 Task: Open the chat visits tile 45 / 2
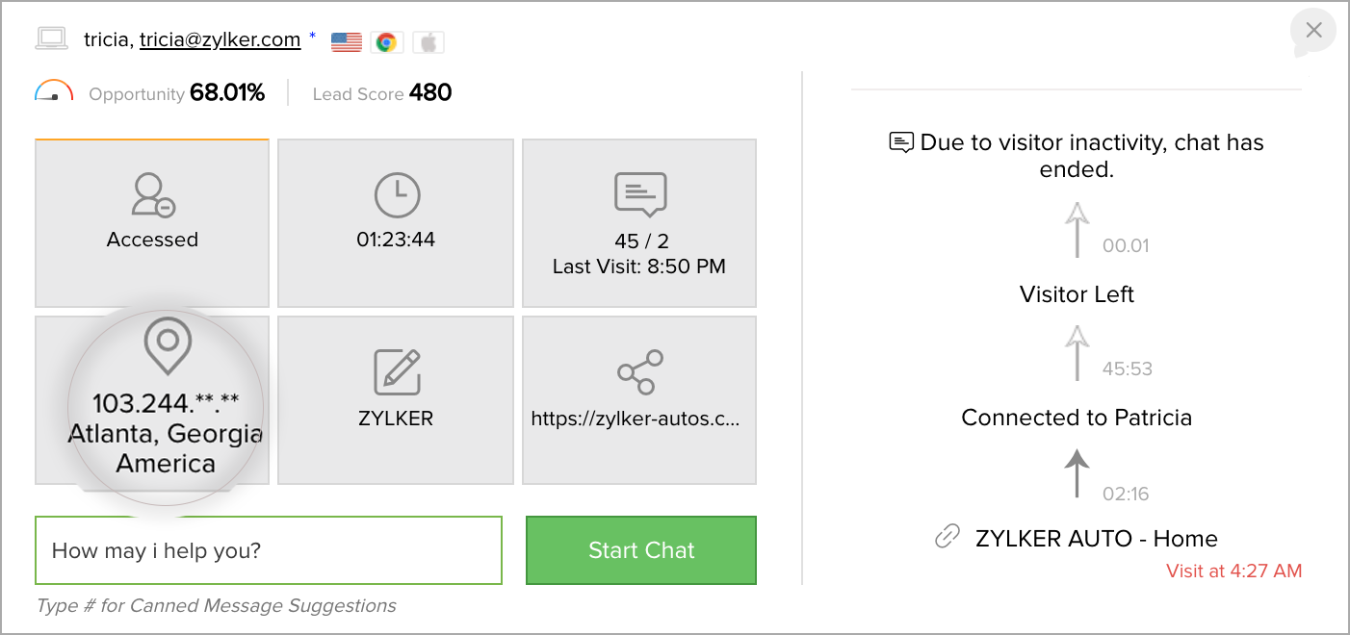point(639,223)
